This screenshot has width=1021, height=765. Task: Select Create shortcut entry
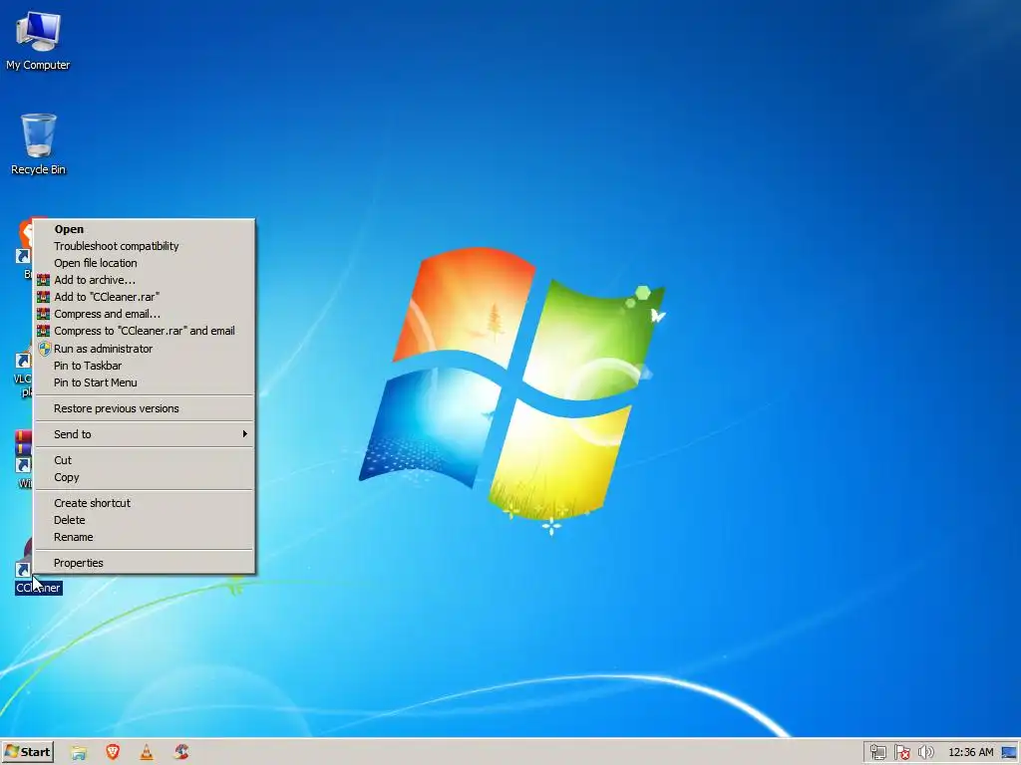144,503
